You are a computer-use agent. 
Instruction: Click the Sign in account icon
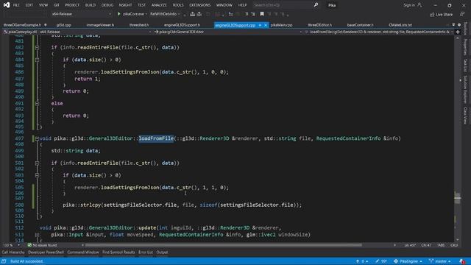pyautogui.click(x=419, y=5)
